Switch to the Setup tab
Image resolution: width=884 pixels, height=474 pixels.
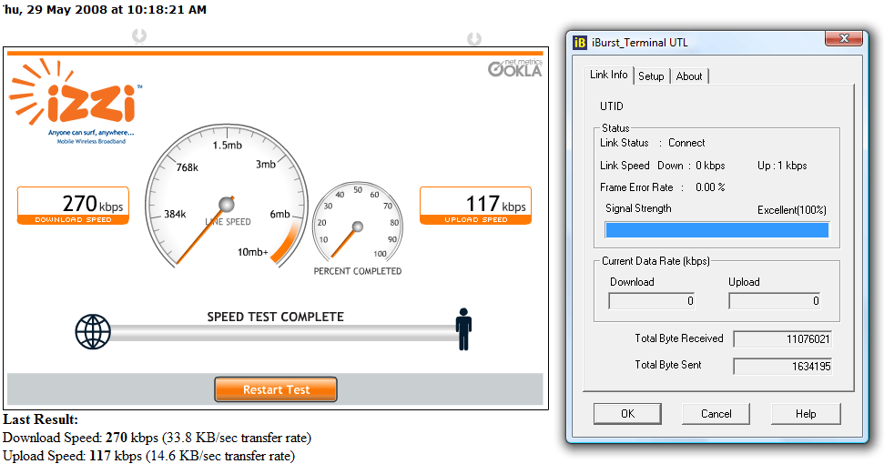point(651,76)
